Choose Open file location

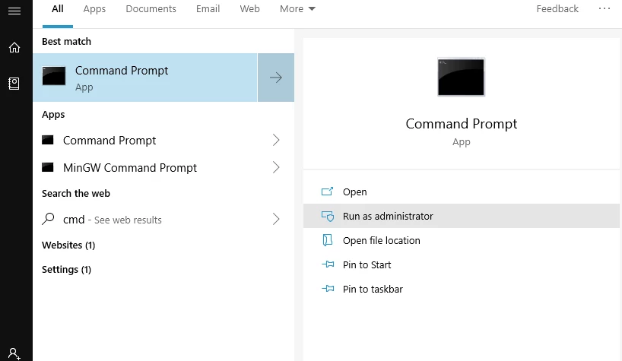click(462, 240)
